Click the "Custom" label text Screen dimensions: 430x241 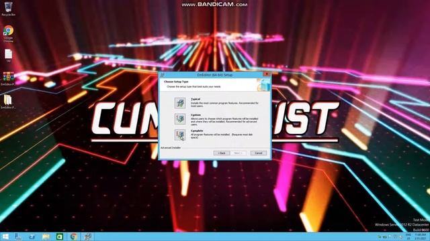click(196, 115)
